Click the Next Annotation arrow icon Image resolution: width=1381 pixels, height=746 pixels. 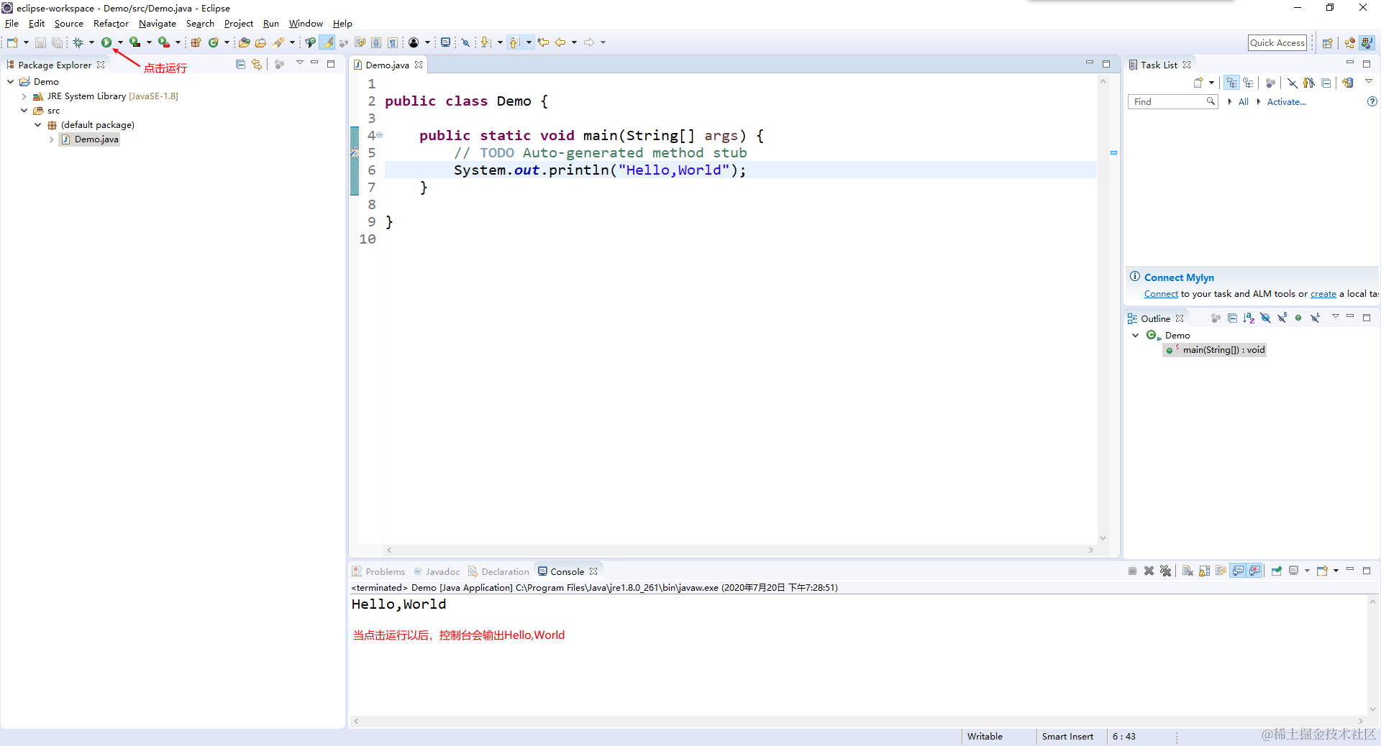(x=486, y=42)
